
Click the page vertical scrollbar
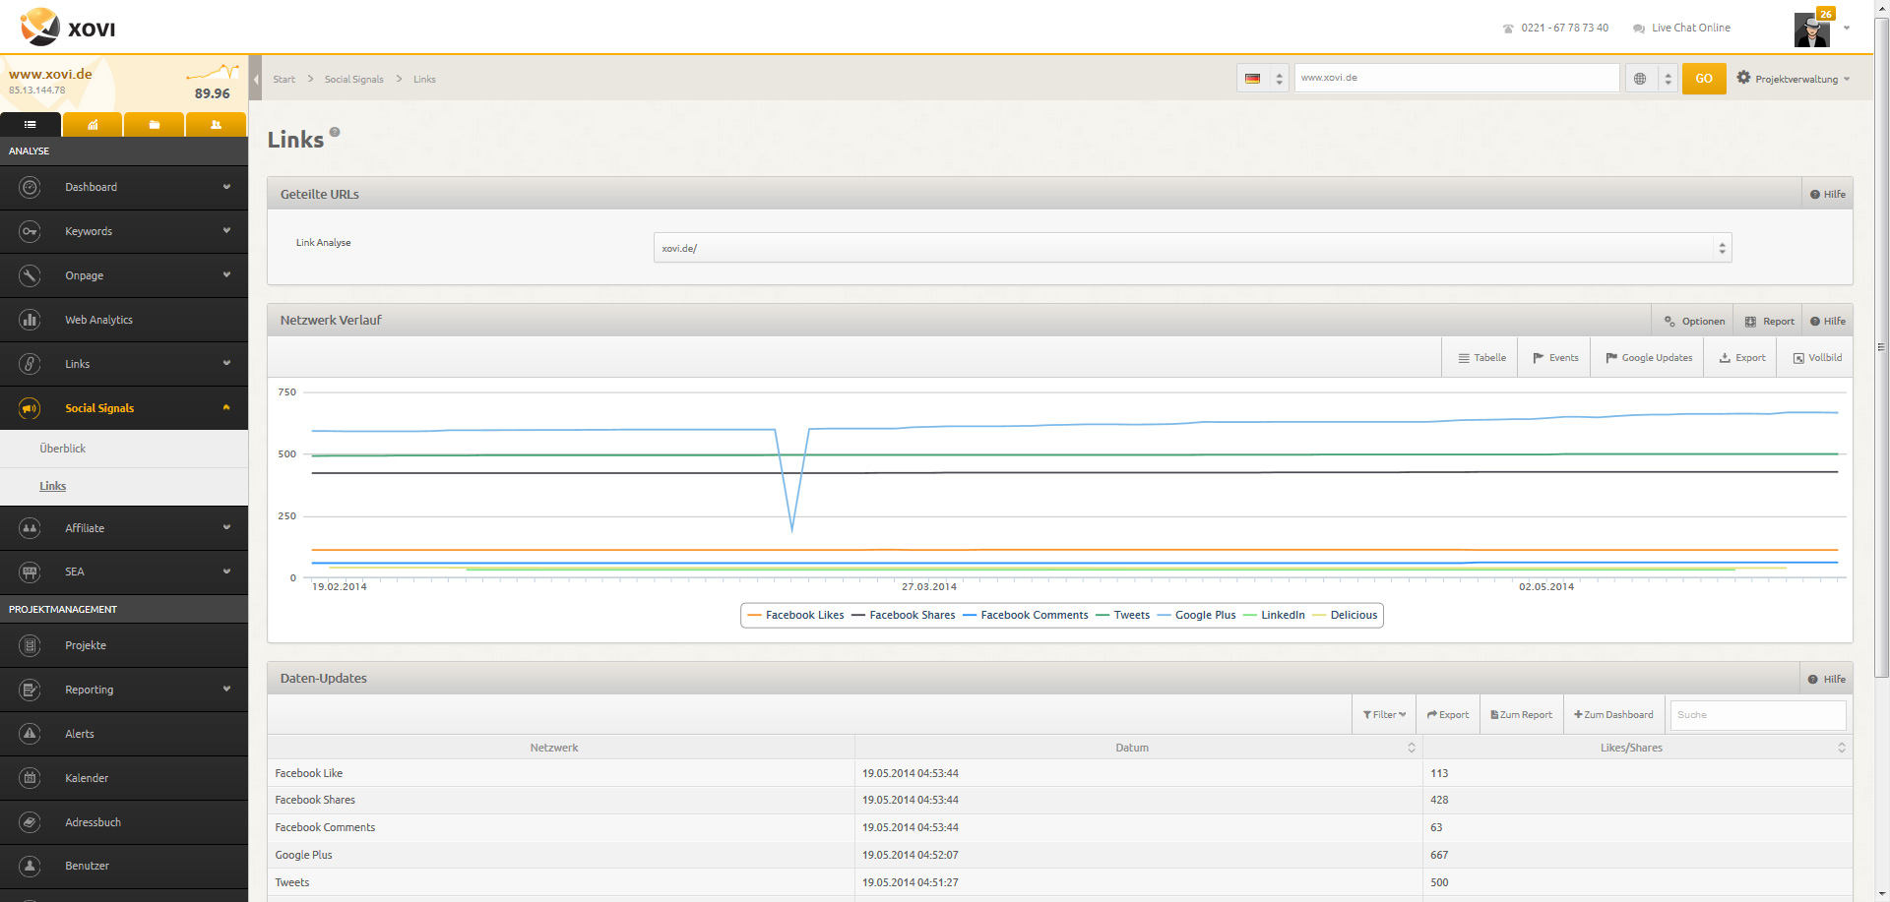coord(1882,346)
